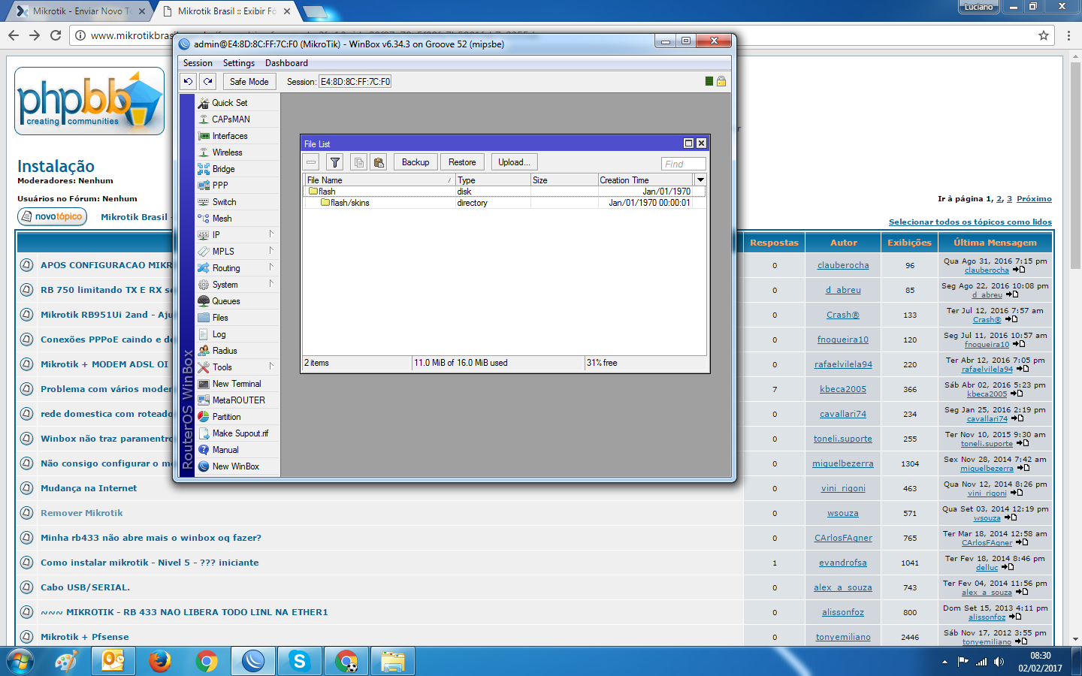The image size is (1082, 676).
Task: Sort File List by Creation Time column
Action: point(646,180)
